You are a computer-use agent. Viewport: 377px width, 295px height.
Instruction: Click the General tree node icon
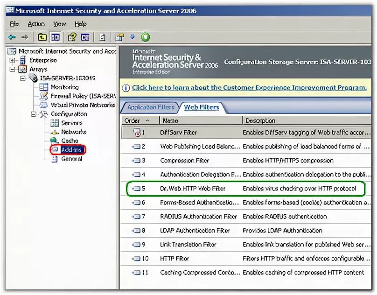pyautogui.click(x=55, y=159)
